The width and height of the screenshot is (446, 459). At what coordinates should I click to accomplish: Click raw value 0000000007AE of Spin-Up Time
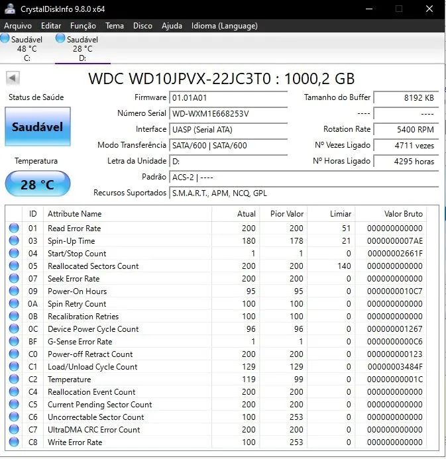pos(395,241)
